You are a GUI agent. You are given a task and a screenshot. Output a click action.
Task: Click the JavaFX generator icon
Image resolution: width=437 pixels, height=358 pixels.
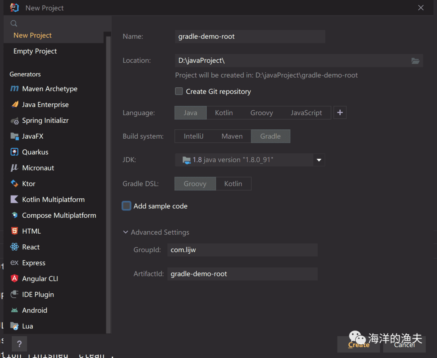click(x=15, y=136)
